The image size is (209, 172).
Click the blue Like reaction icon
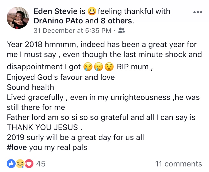click(11, 164)
